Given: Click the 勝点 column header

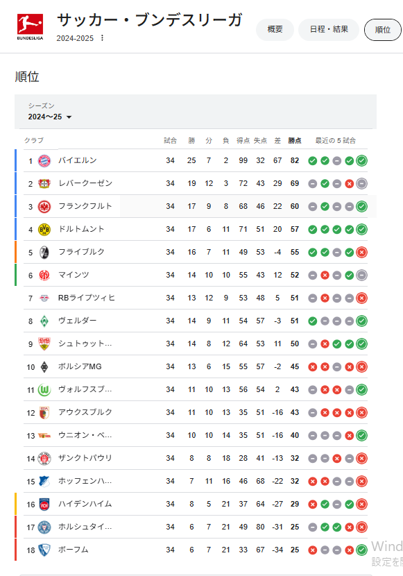Looking at the screenshot, I should pyautogui.click(x=295, y=140).
